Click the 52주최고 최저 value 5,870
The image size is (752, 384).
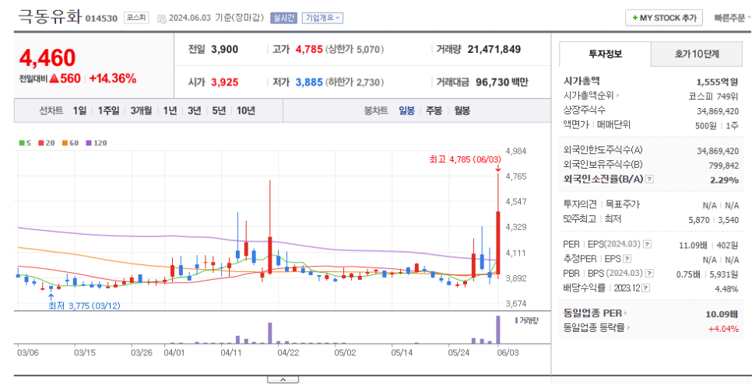(x=699, y=220)
